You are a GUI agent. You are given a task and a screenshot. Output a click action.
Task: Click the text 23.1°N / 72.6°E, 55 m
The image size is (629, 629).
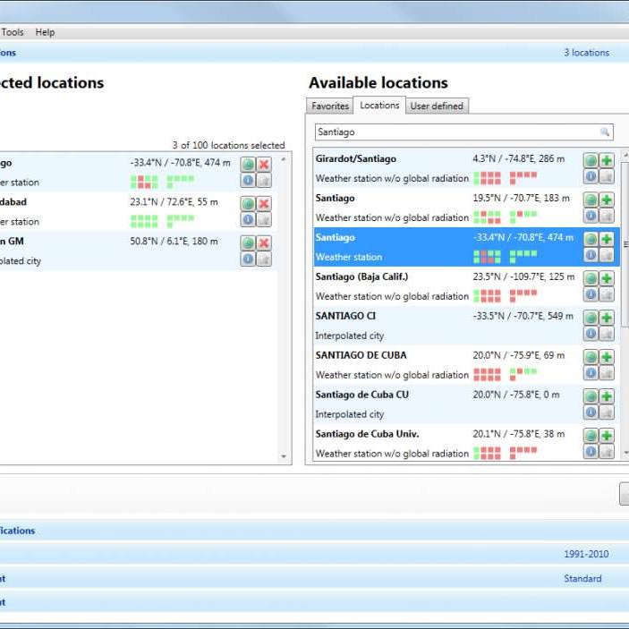(174, 202)
